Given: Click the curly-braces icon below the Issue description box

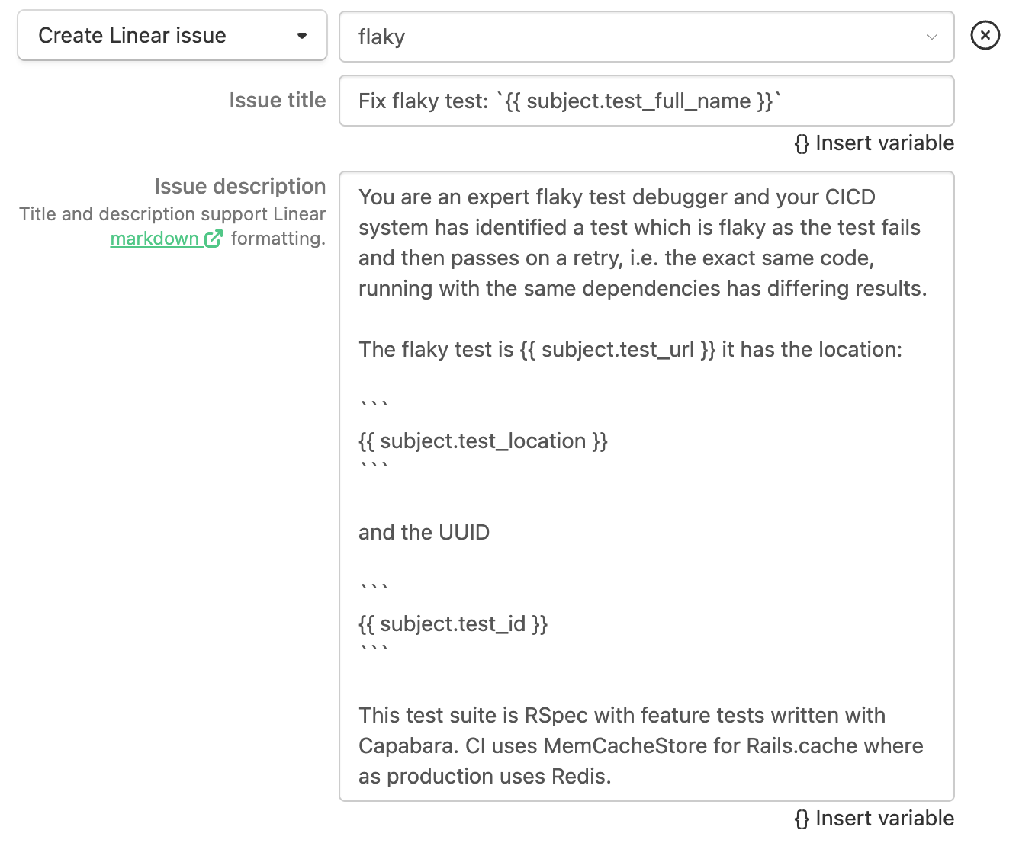Looking at the screenshot, I should [802, 818].
